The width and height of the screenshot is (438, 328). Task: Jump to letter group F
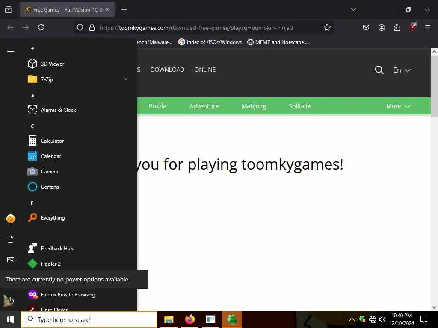point(33,234)
